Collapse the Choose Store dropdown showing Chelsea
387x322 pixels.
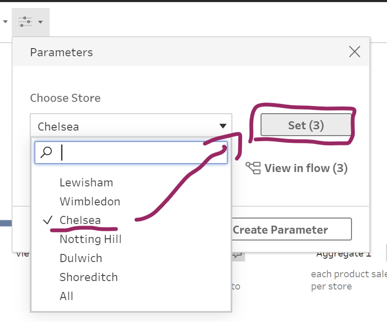pos(223,126)
